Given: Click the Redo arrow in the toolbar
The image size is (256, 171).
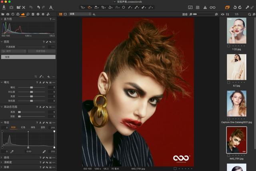Looking at the screenshot, I should [44, 7].
